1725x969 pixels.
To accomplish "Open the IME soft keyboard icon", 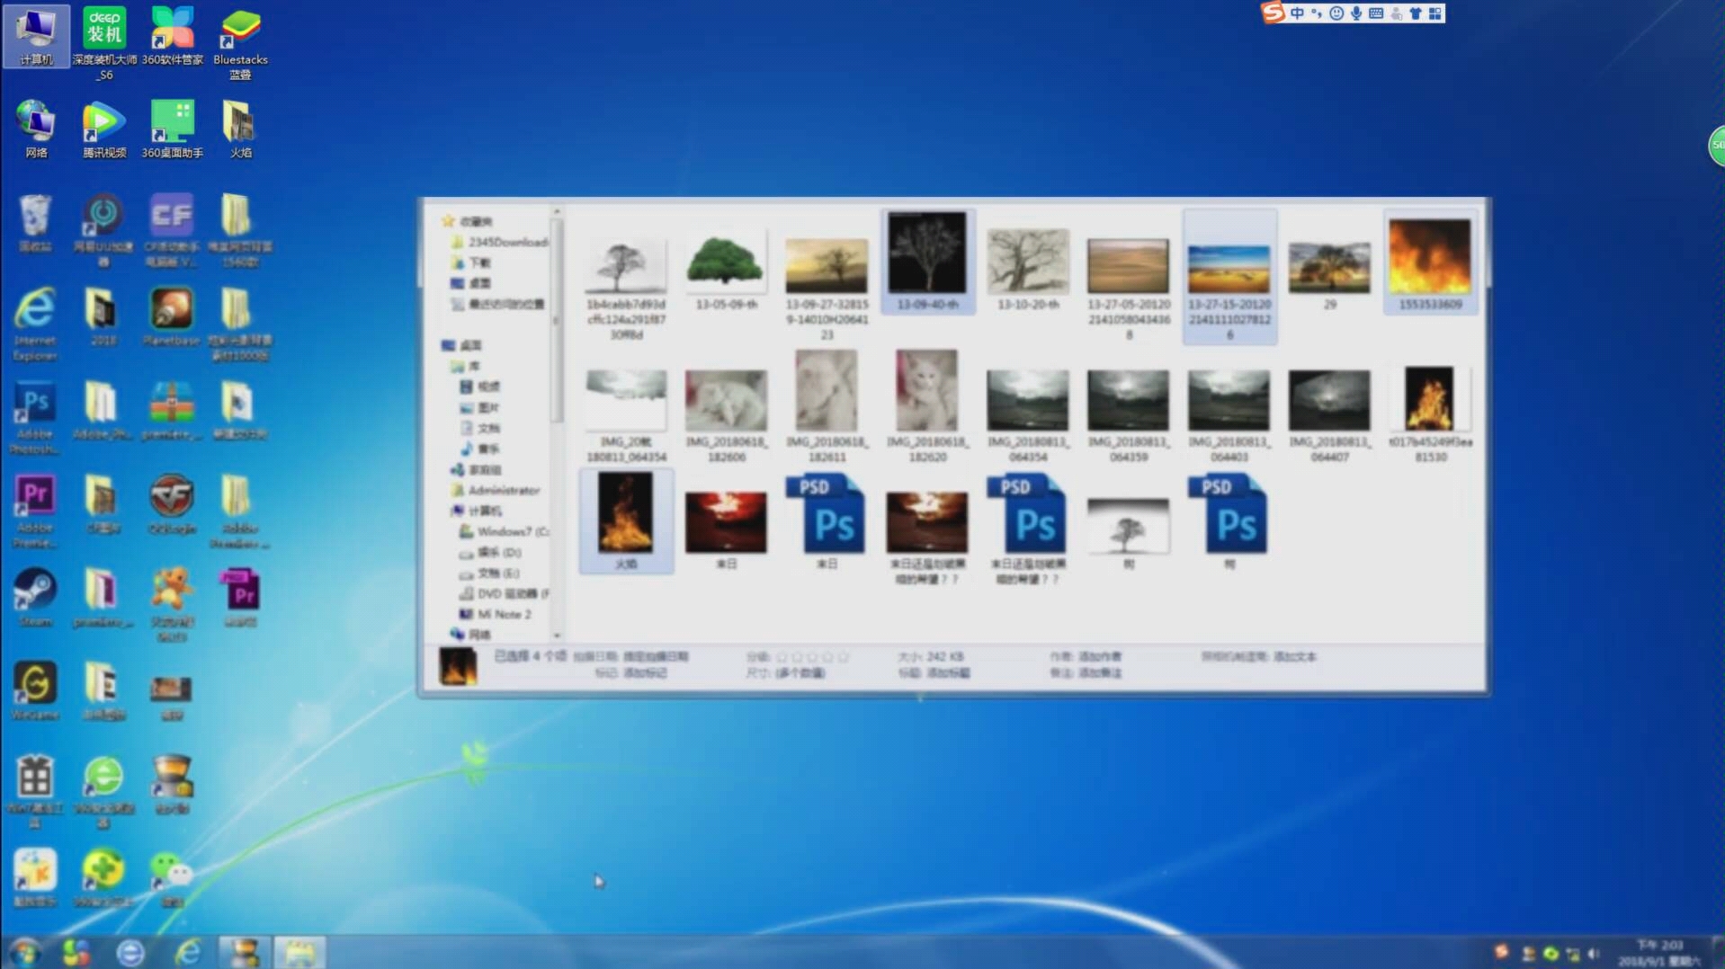I will [x=1375, y=13].
